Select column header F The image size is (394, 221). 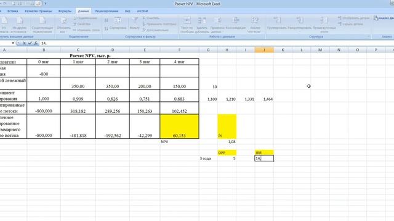pyautogui.click(x=179, y=50)
